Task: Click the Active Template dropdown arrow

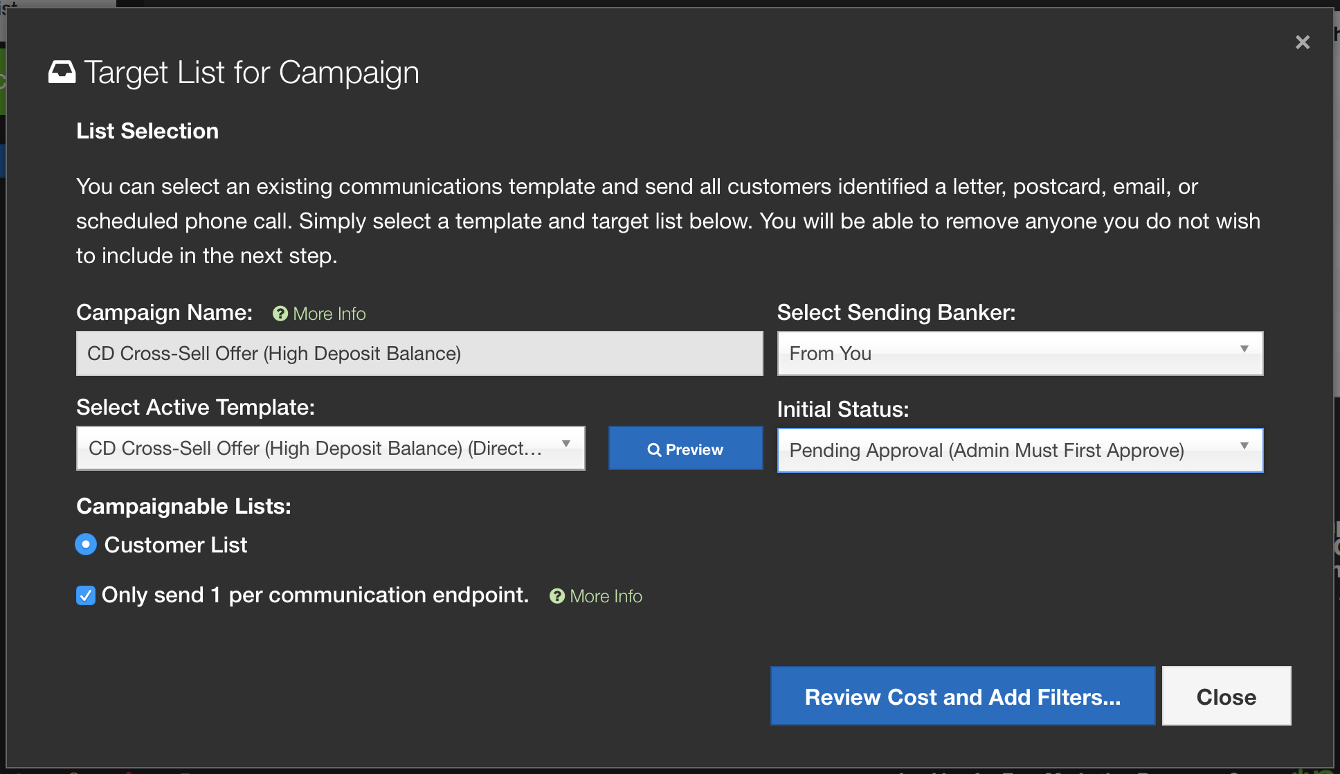Action: point(565,444)
